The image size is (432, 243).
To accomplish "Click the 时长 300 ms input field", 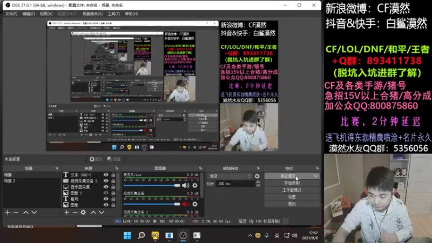I will pos(236,184).
